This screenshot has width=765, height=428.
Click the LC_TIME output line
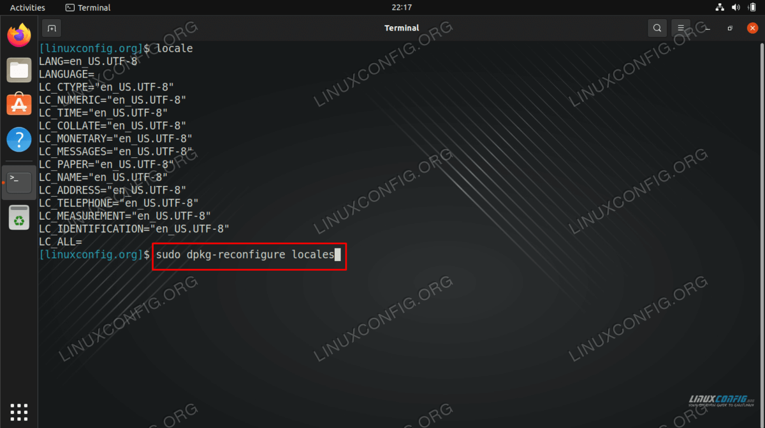[x=103, y=113]
